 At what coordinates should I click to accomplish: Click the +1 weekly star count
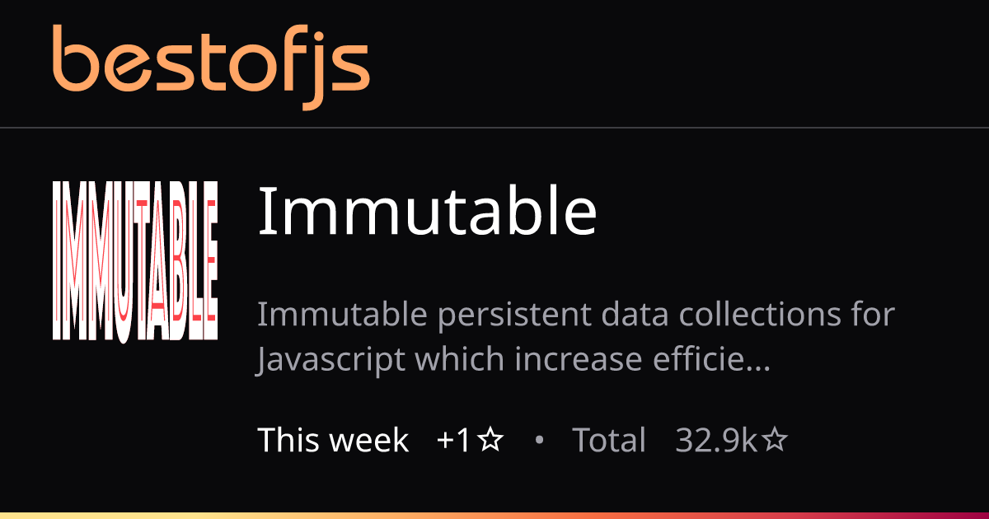tap(454, 441)
